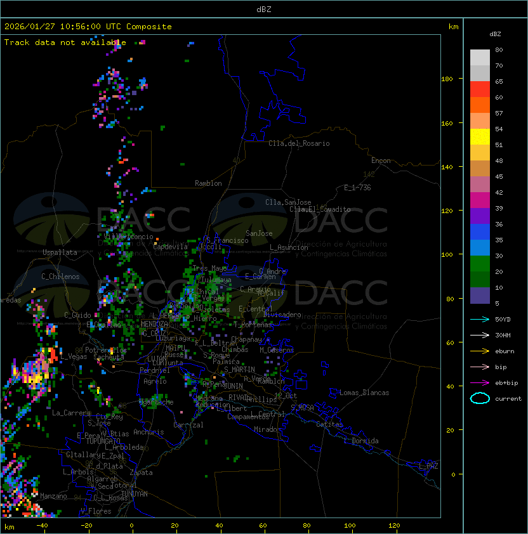Image resolution: width=528 pixels, height=534 pixels.
Task: Select the pink bip arrow icon
Action: 480,367
